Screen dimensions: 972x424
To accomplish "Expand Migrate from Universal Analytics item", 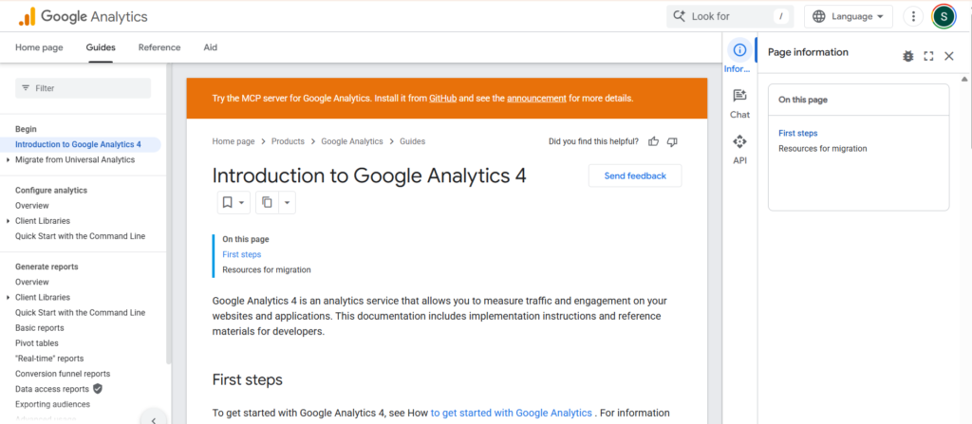I will 9,160.
